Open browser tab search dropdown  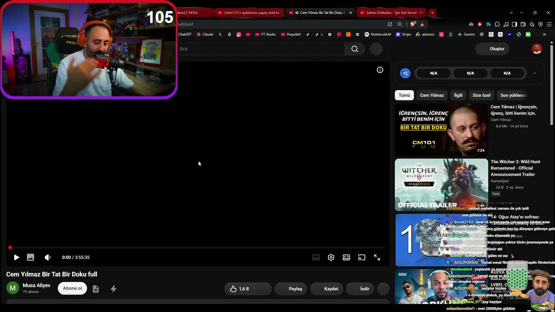tap(511, 13)
